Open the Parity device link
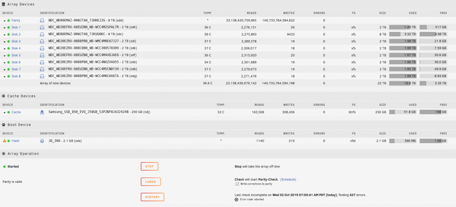The height and width of the screenshot is (207, 456). pos(16,21)
